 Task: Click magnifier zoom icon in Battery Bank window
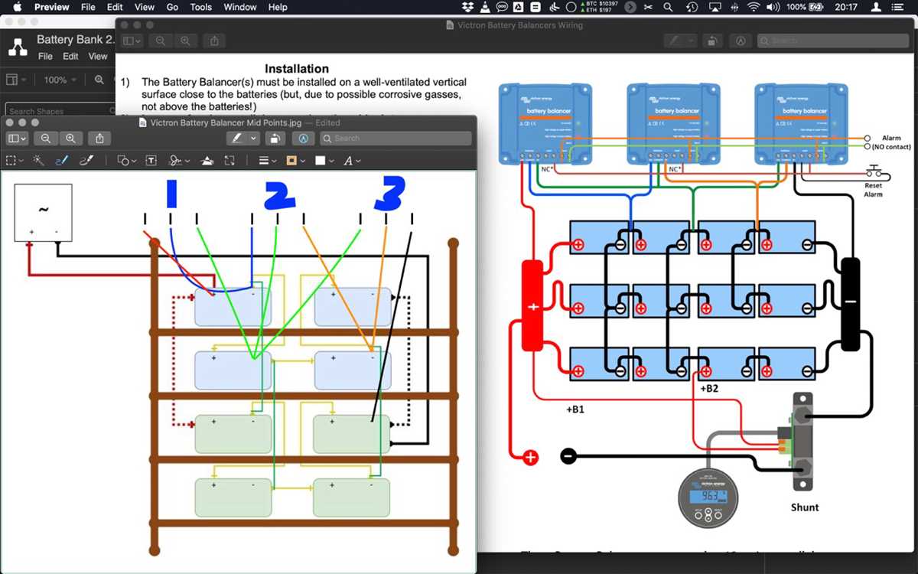click(x=99, y=80)
